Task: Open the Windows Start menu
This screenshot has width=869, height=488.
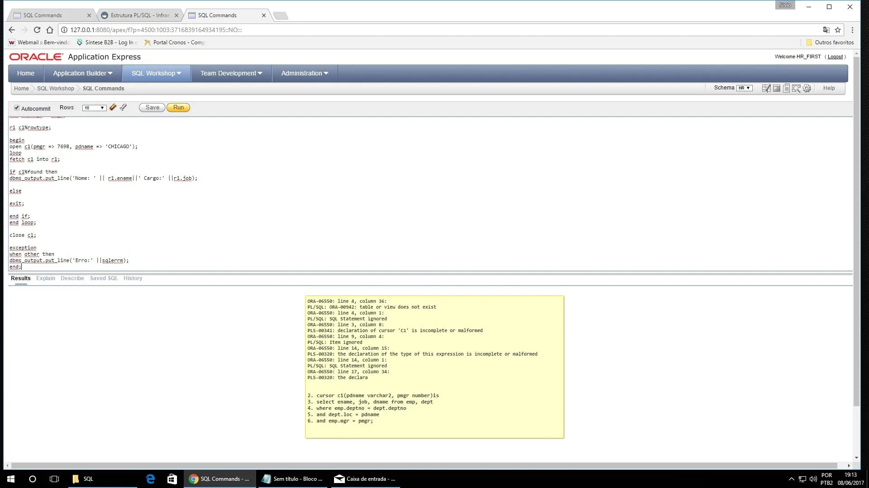Action: pos(11,479)
